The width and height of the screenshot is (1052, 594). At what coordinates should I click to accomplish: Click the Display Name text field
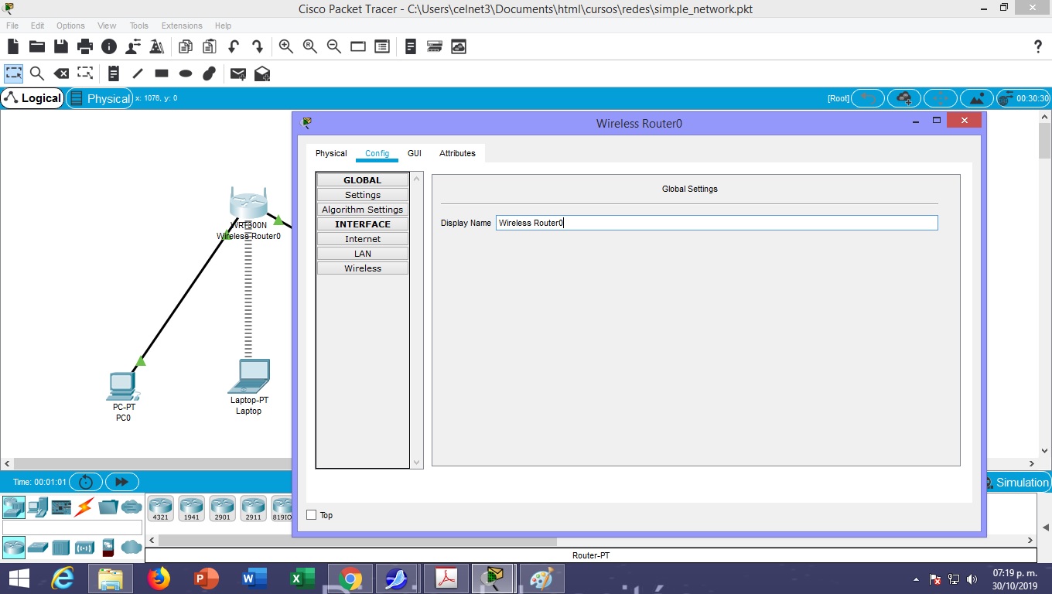716,223
